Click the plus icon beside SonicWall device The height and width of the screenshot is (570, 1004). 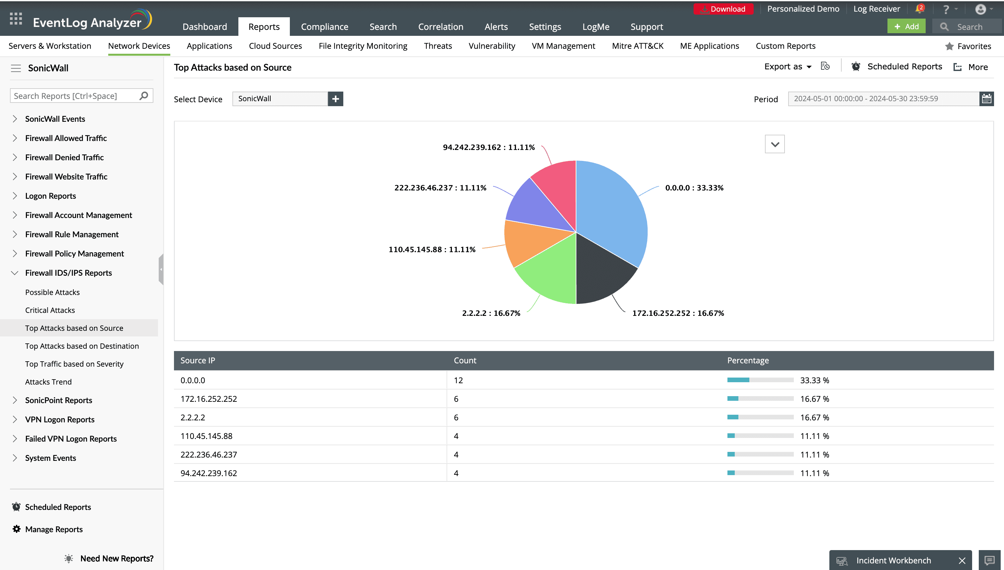(x=335, y=99)
